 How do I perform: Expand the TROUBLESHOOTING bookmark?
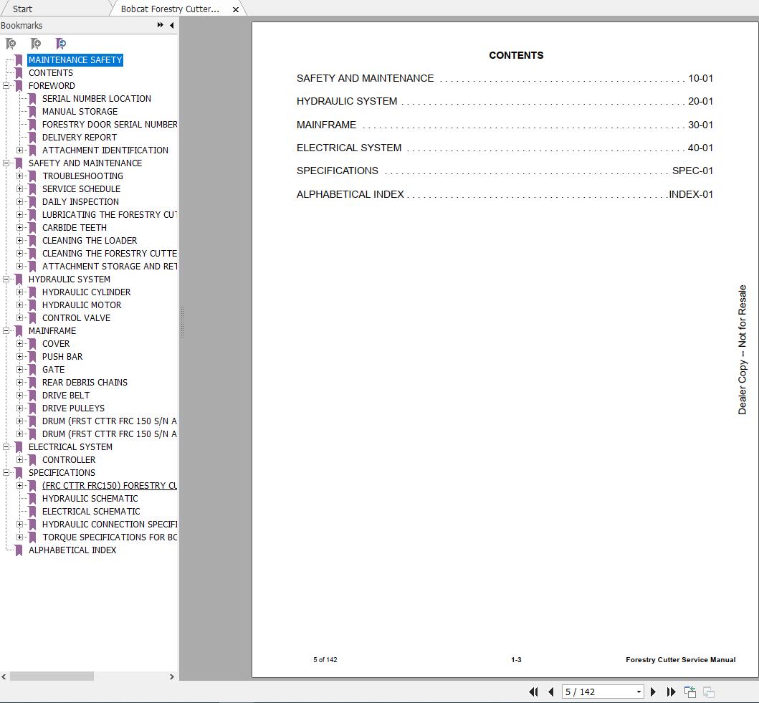[19, 176]
